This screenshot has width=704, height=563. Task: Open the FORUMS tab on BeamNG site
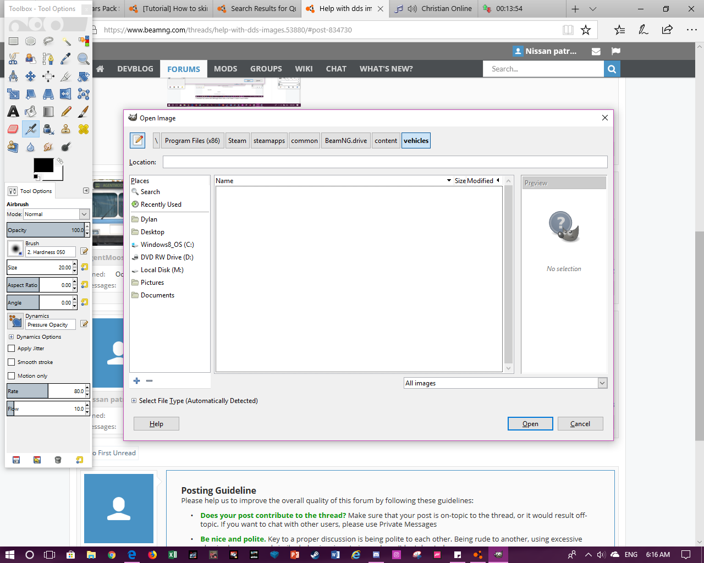pyautogui.click(x=184, y=69)
